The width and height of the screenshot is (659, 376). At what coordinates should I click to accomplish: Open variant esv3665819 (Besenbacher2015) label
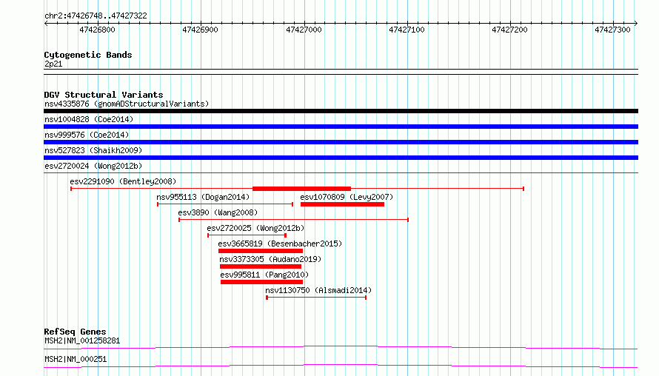[x=280, y=244]
